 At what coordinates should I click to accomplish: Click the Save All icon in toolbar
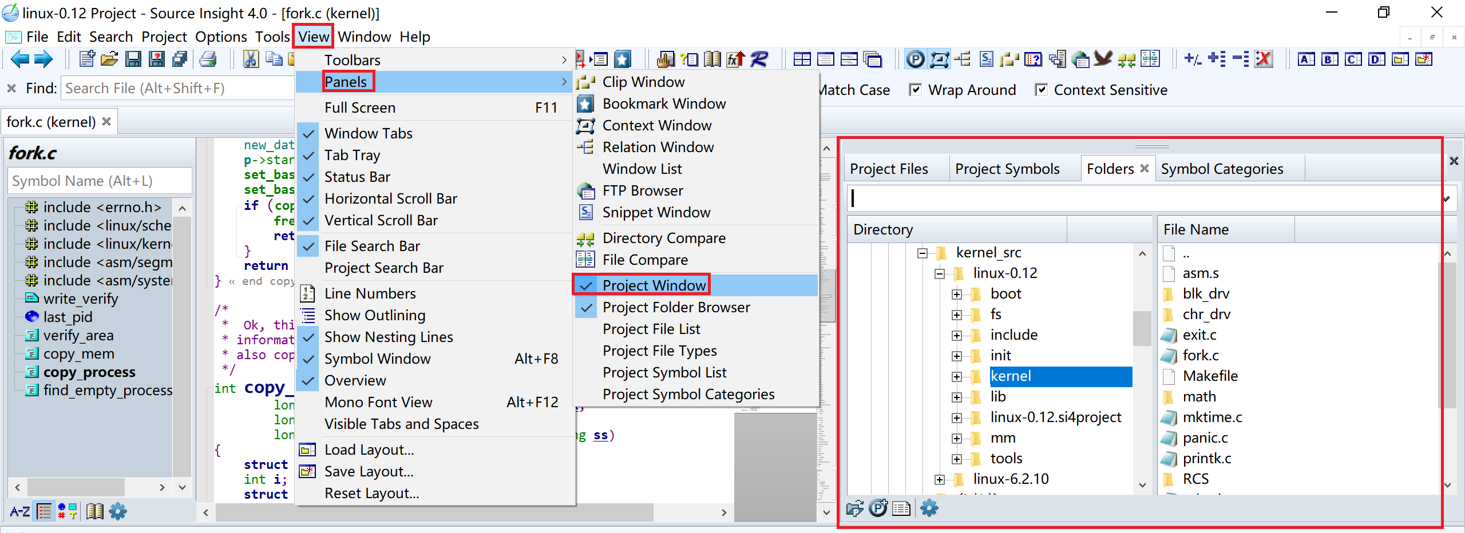click(180, 59)
